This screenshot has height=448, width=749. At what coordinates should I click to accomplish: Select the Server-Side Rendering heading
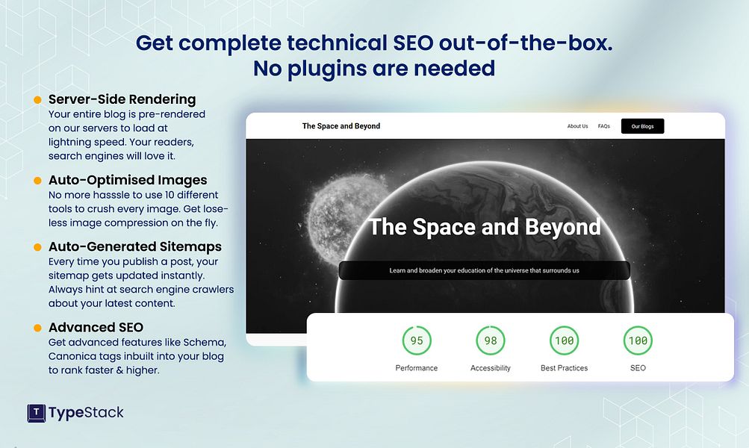122,99
